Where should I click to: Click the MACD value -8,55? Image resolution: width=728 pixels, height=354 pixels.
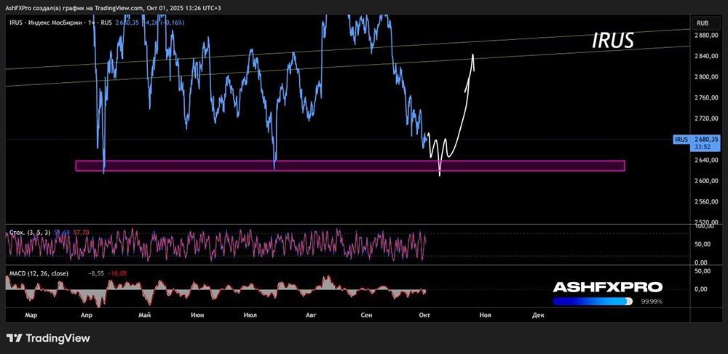95,274
